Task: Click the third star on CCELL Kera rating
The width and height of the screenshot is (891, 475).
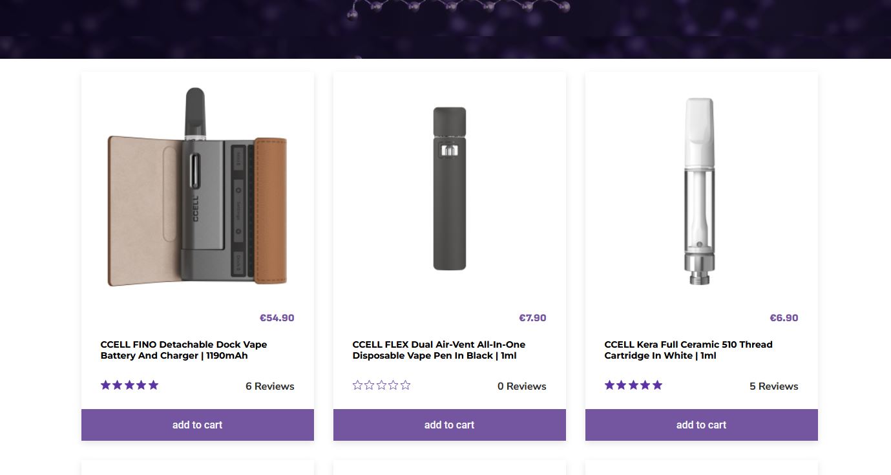Action: pos(633,385)
